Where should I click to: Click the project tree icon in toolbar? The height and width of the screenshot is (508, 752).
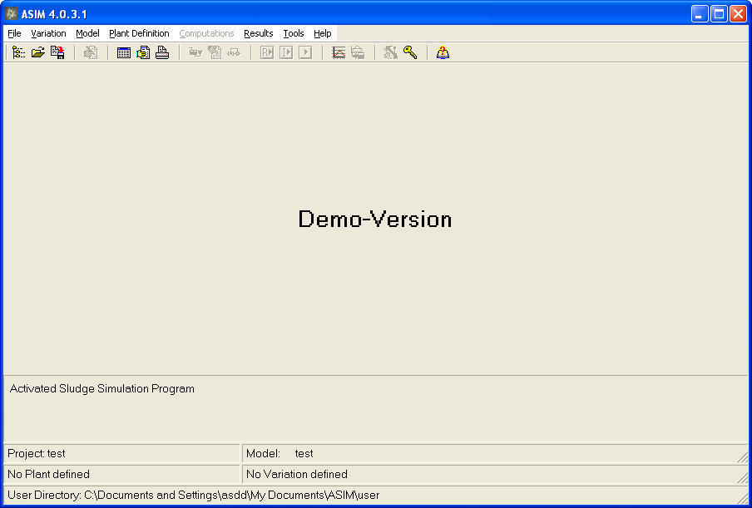pyautogui.click(x=18, y=52)
